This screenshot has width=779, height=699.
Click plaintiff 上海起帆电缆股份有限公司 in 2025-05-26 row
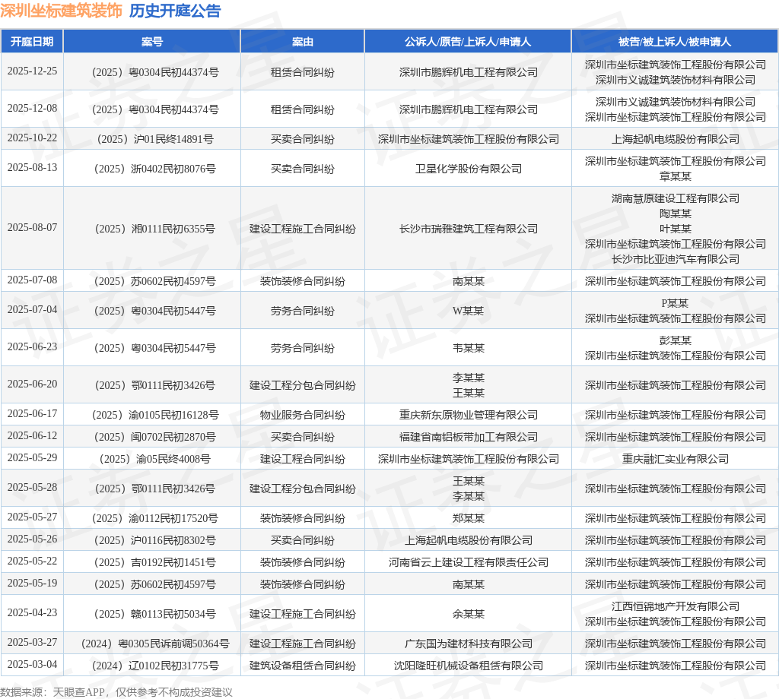tap(469, 540)
